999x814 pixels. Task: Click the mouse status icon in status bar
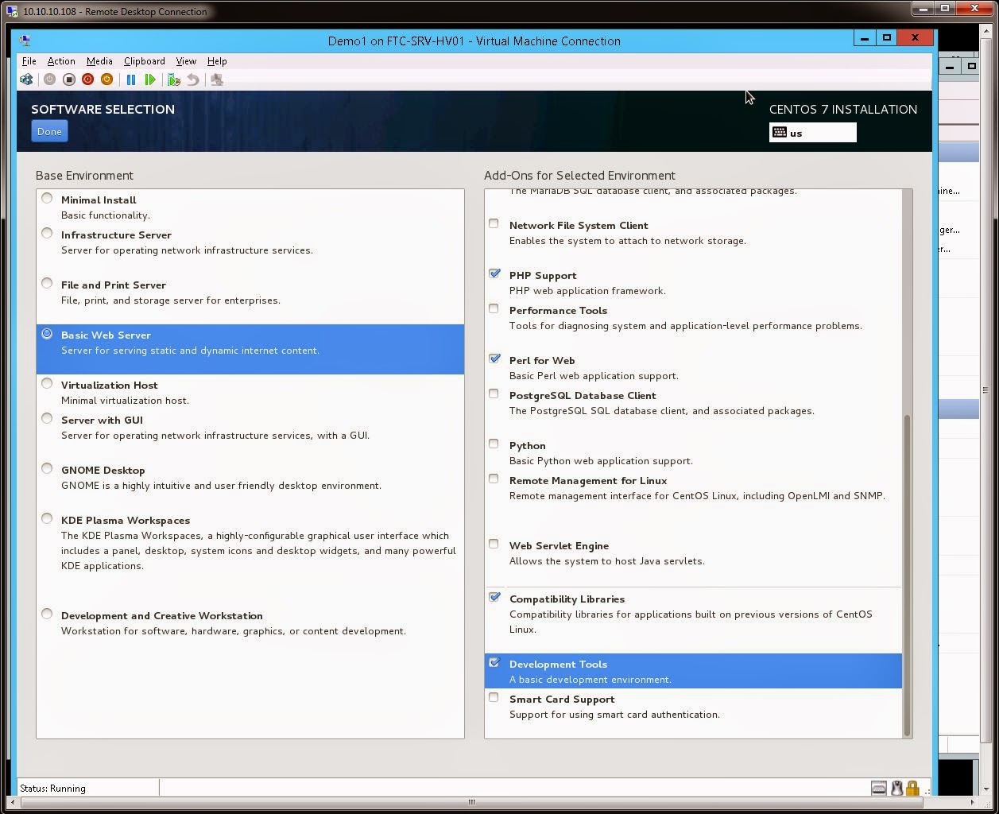click(896, 788)
